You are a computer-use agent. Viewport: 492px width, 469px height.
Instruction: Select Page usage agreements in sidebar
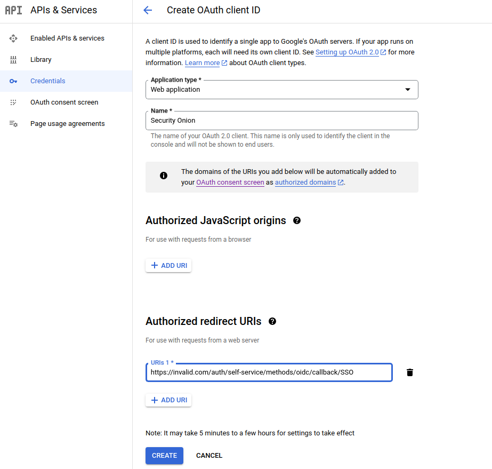pos(67,124)
